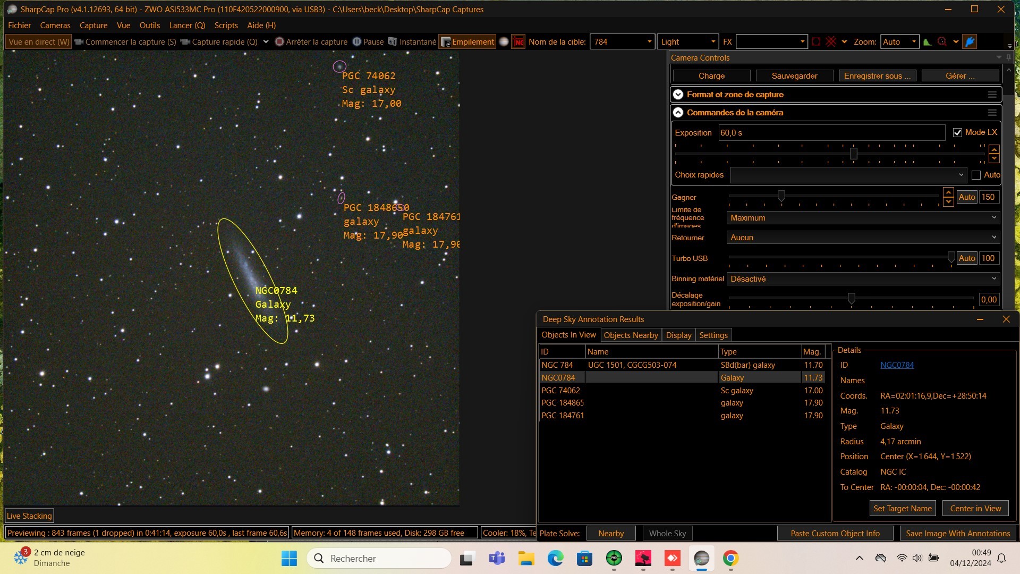Click the Windows Rechercher search box
The width and height of the screenshot is (1020, 574).
click(379, 559)
